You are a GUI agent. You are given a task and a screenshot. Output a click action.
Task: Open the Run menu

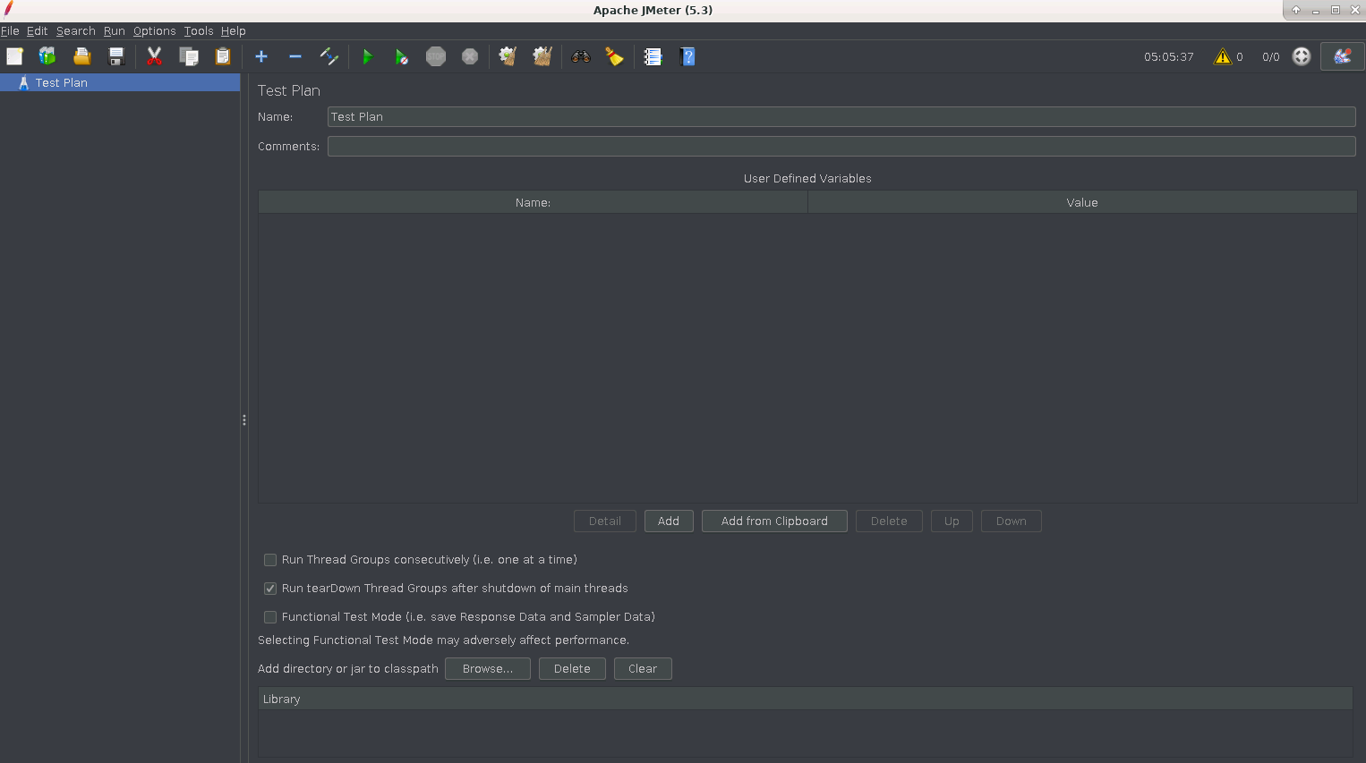(x=114, y=30)
